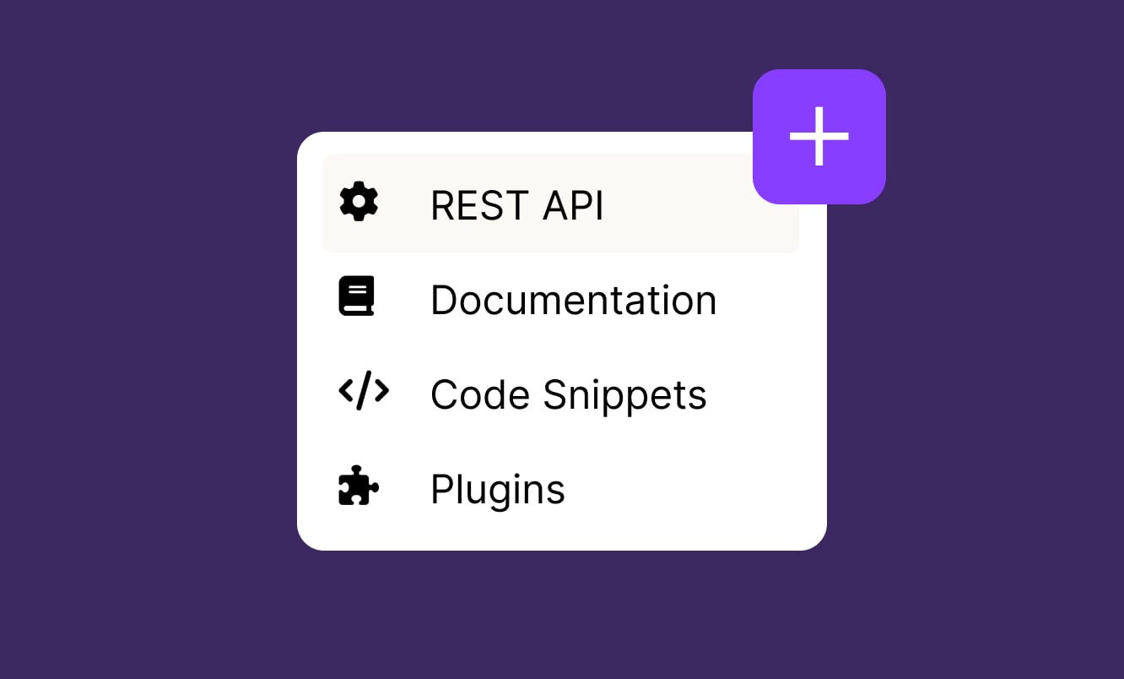The height and width of the screenshot is (679, 1124).
Task: Click the code brackets icon
Action: pyautogui.click(x=364, y=391)
